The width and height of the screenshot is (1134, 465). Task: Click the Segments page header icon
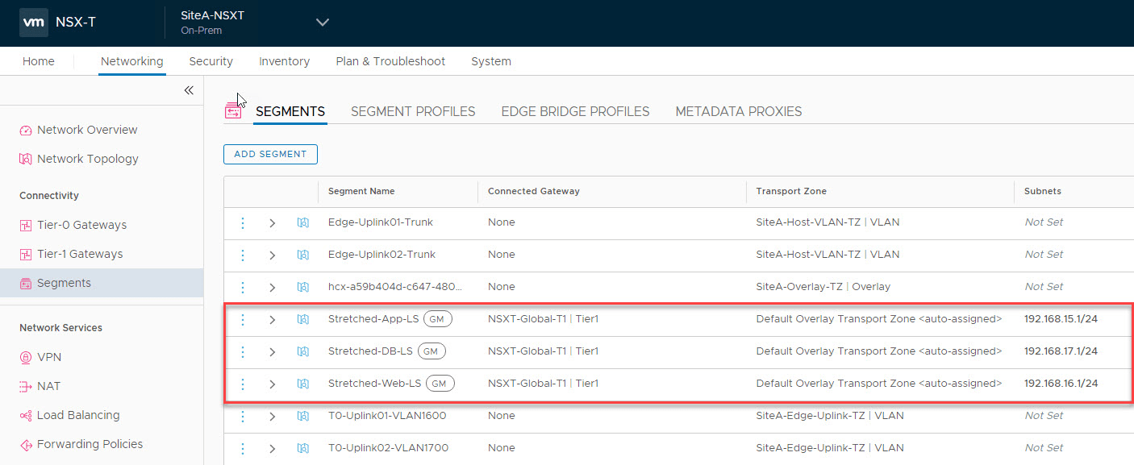(x=233, y=111)
